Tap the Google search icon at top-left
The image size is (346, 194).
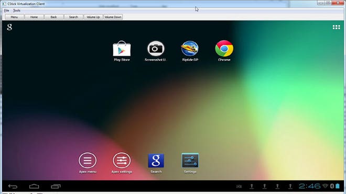[9, 27]
